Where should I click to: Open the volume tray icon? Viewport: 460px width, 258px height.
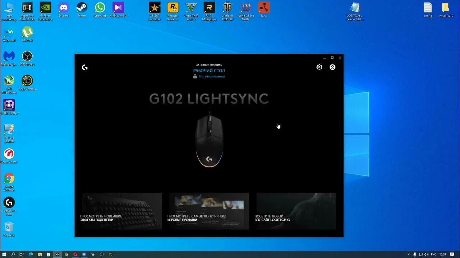[426, 254]
